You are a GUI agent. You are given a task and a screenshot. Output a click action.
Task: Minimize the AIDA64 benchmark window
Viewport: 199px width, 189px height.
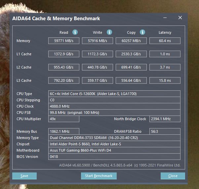(165, 18)
